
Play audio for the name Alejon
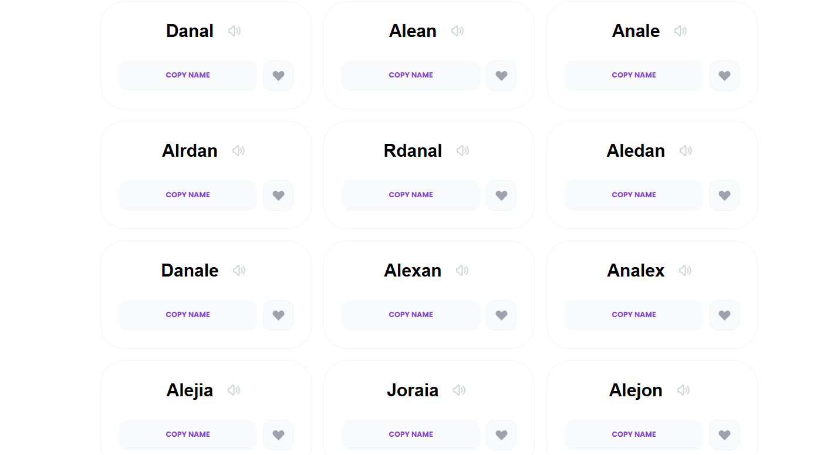684,390
